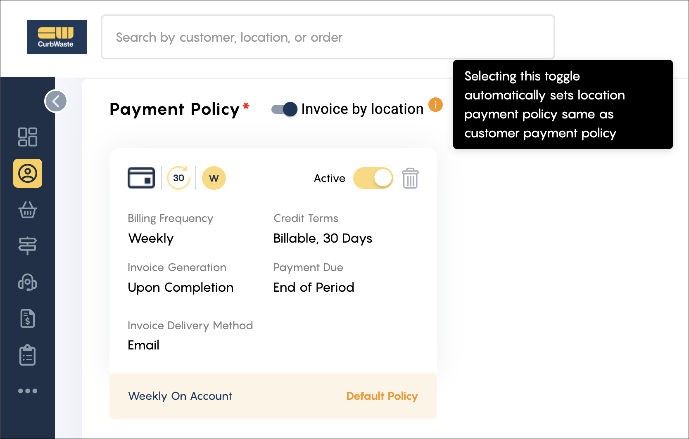
Task: Toggle the Invoice by location switch
Action: tap(284, 109)
